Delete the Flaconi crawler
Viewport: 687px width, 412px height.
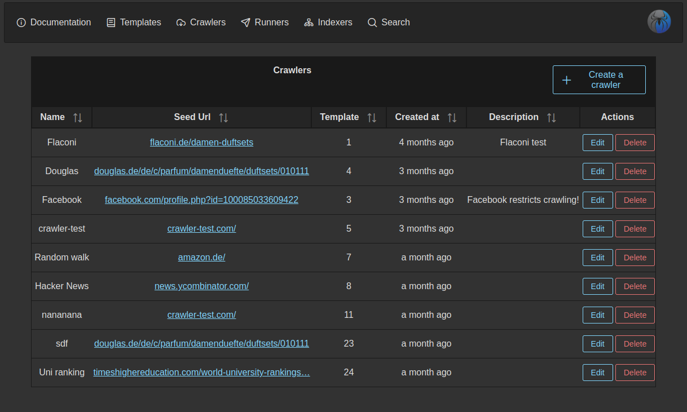[x=635, y=143]
